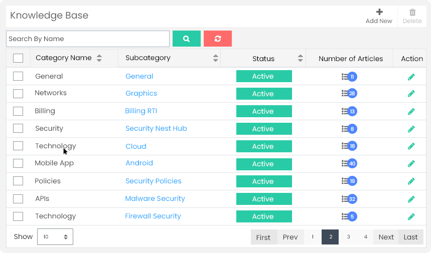Open the Show rows-per-page dropdown
The width and height of the screenshot is (431, 253).
[x=55, y=236]
